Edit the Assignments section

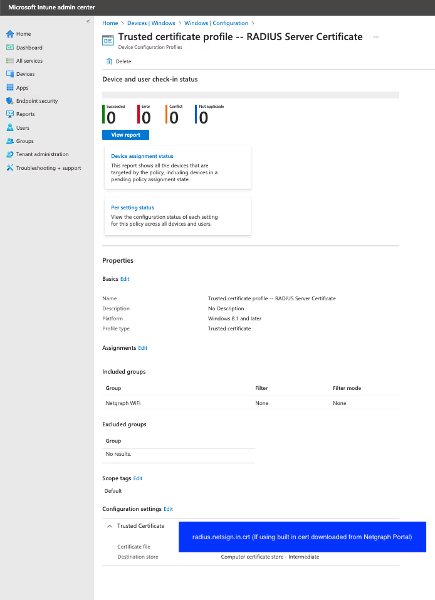click(142, 348)
